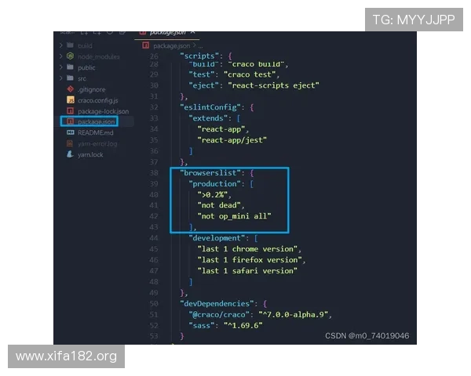Viewport: 471px width, 376px height.
Task: Click the npm icon beside package-lock.json
Action: (x=71, y=112)
